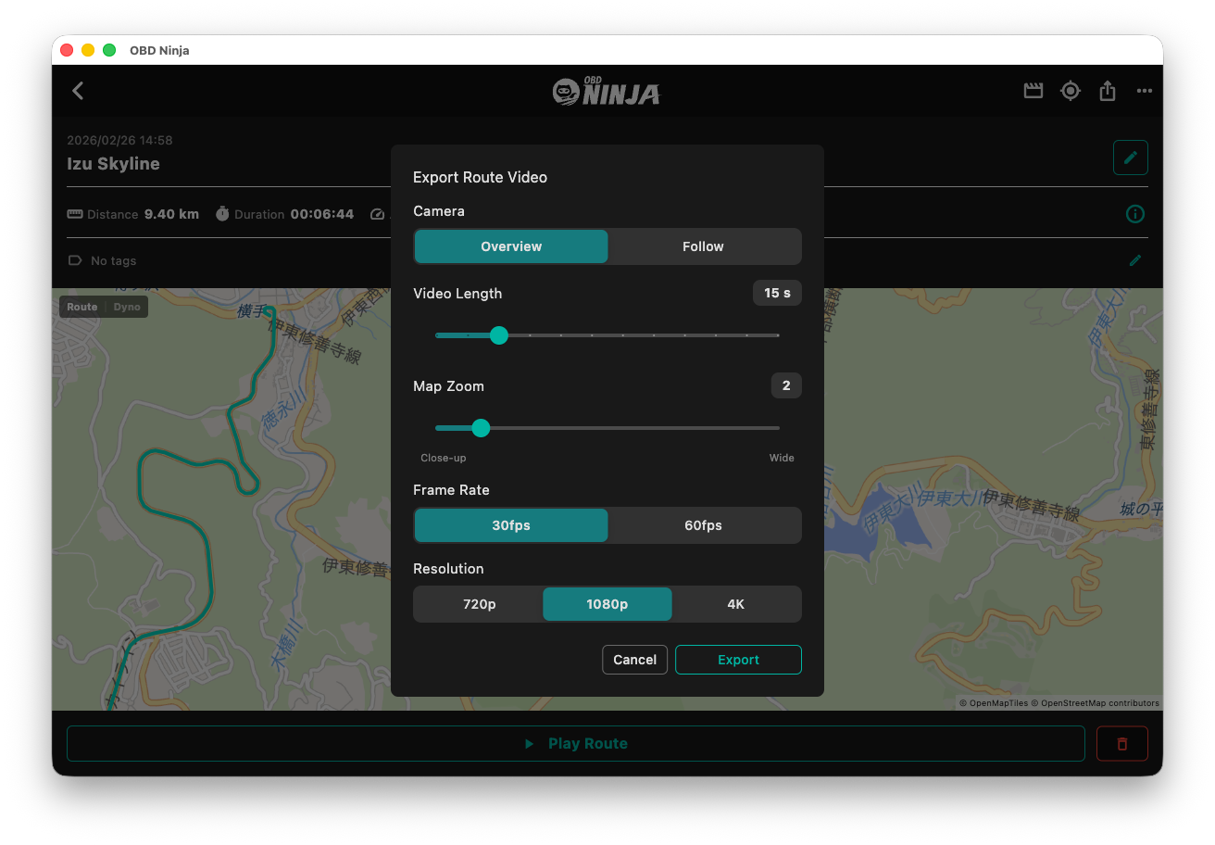Open the video export clapperboard icon

point(1033,91)
